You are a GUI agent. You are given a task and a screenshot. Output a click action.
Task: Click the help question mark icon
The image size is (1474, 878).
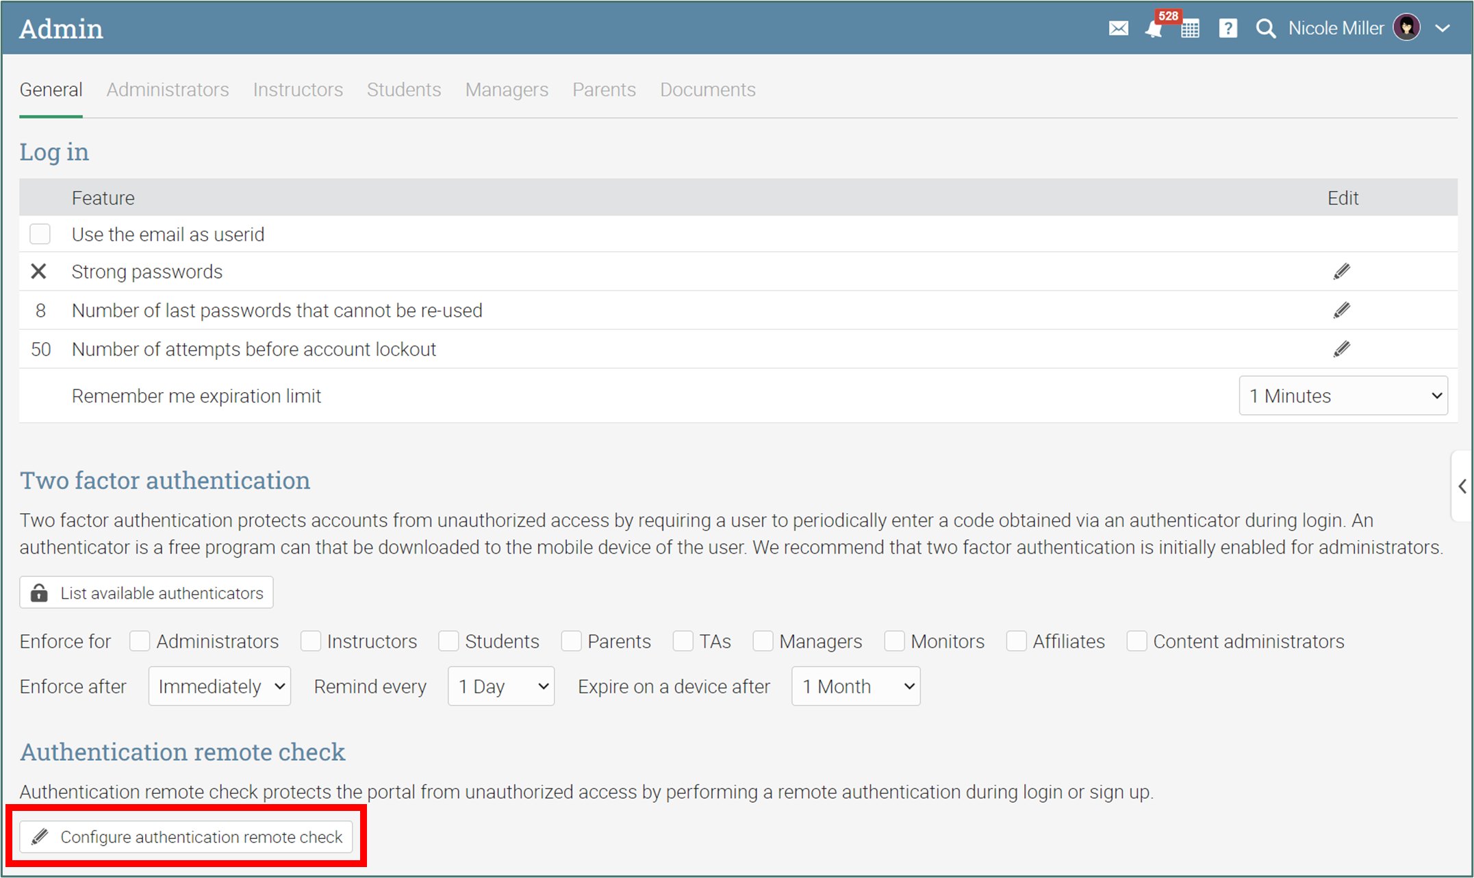pos(1228,29)
